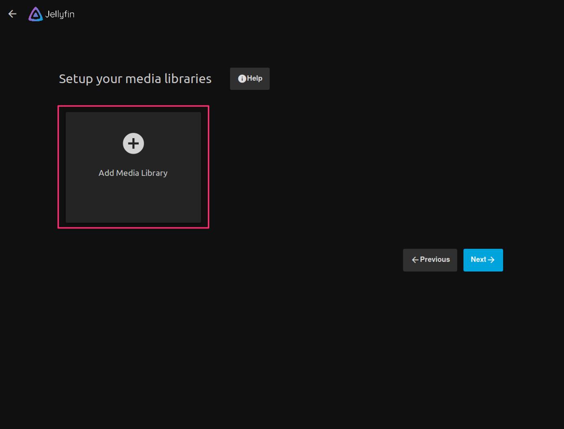
Task: Click the back arrow in the header
Action: 12,14
